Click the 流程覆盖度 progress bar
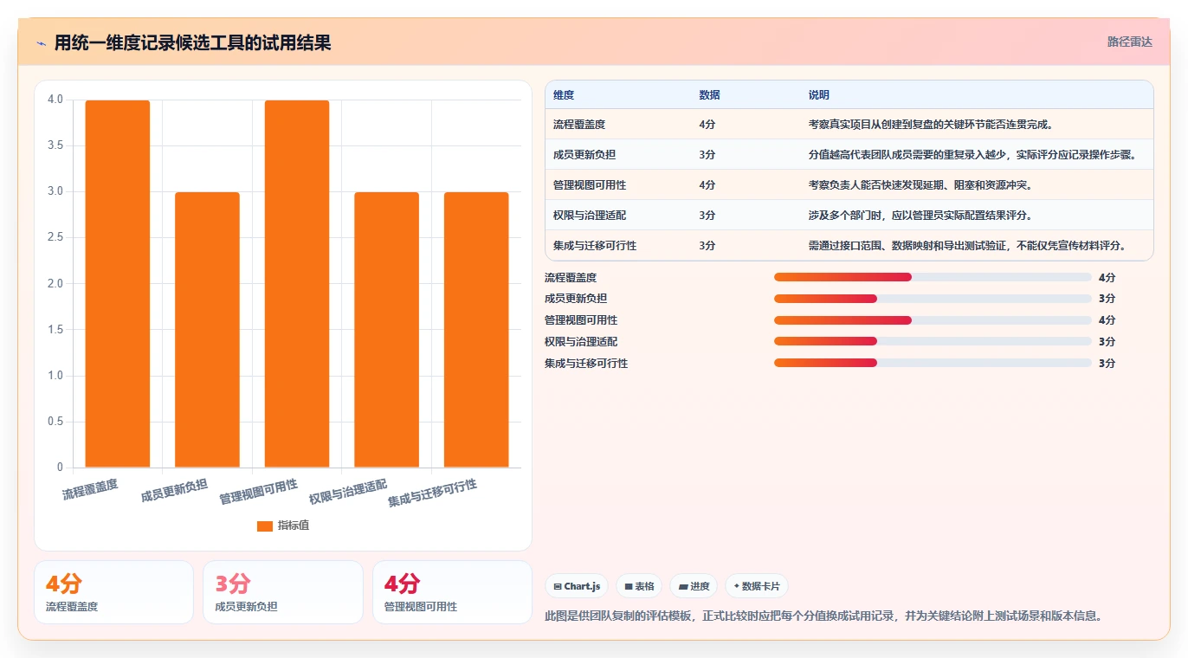Screen dimensions: 1188x658 (933, 277)
